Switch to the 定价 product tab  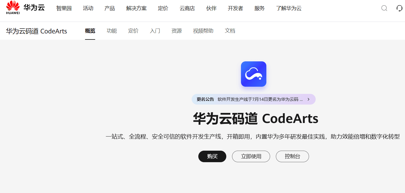coord(133,31)
